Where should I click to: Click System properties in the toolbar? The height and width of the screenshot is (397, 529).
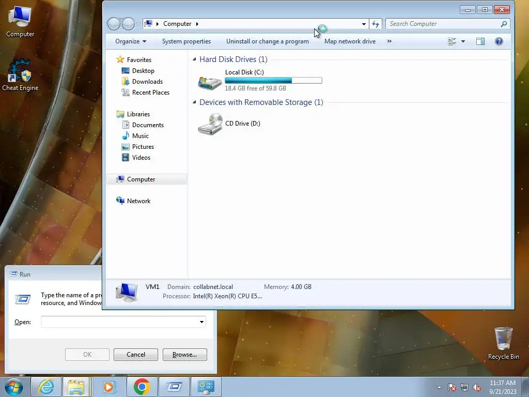[x=186, y=41]
